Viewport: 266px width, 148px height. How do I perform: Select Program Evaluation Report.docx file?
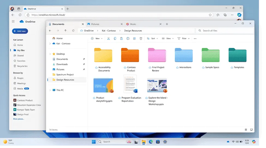click(130, 89)
